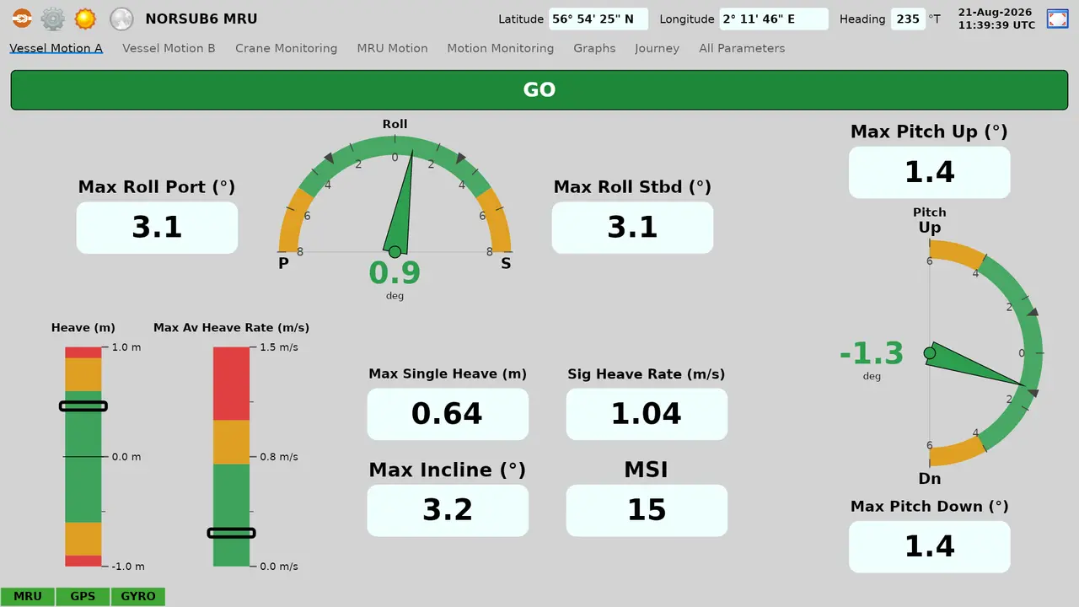Click the green GO status banner
1079x607 pixels.
(539, 90)
